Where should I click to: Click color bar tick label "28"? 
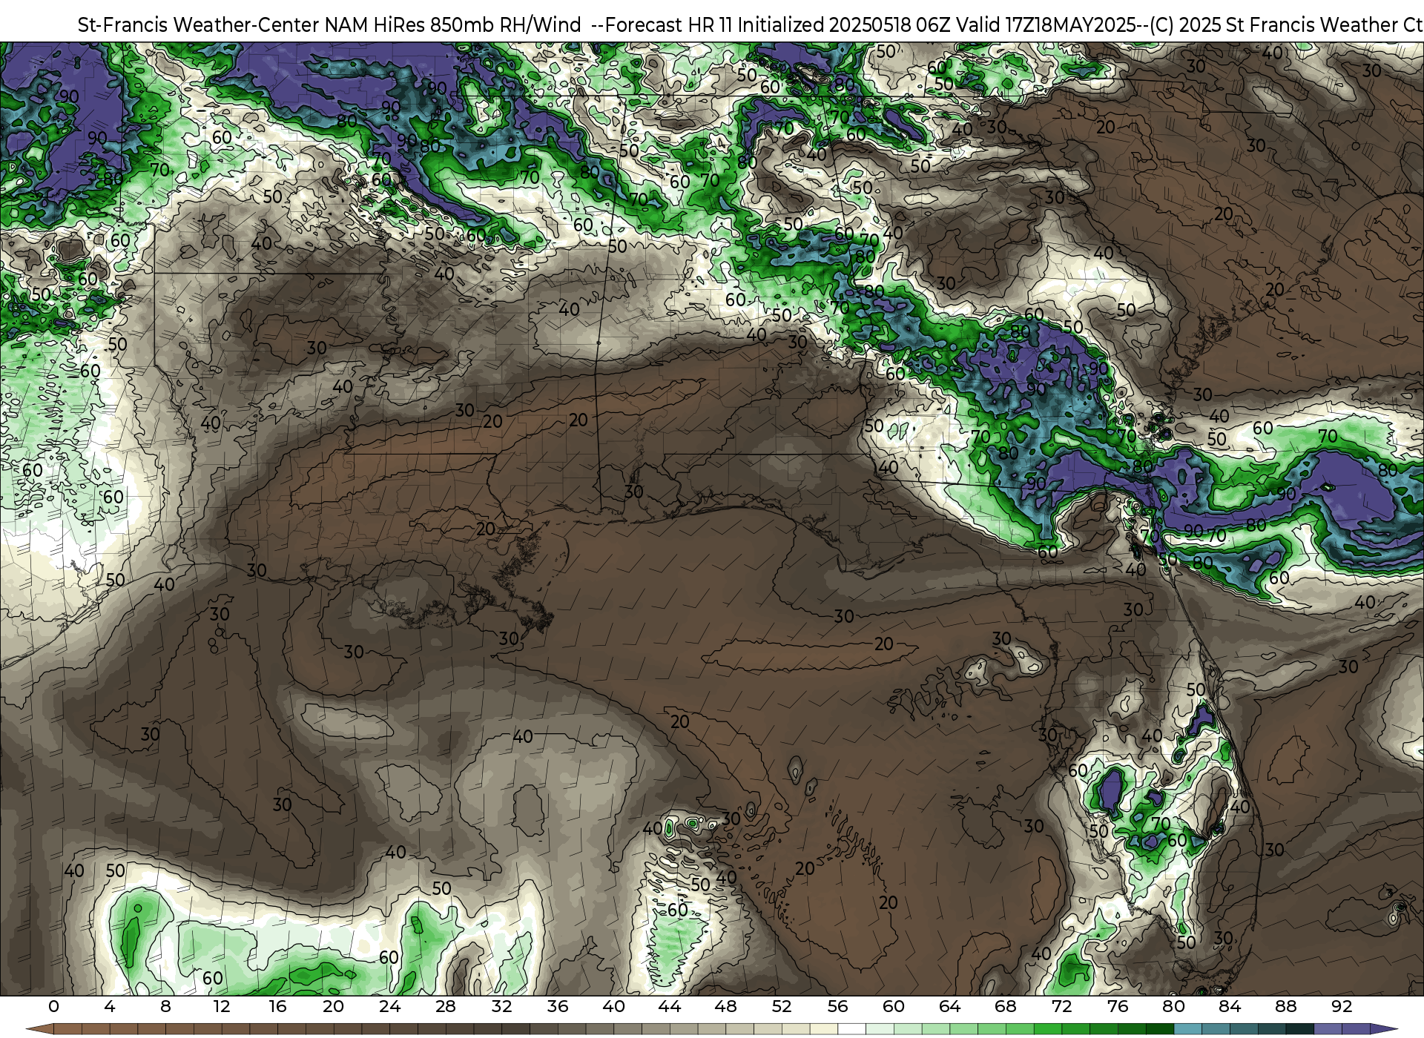coord(446,1006)
